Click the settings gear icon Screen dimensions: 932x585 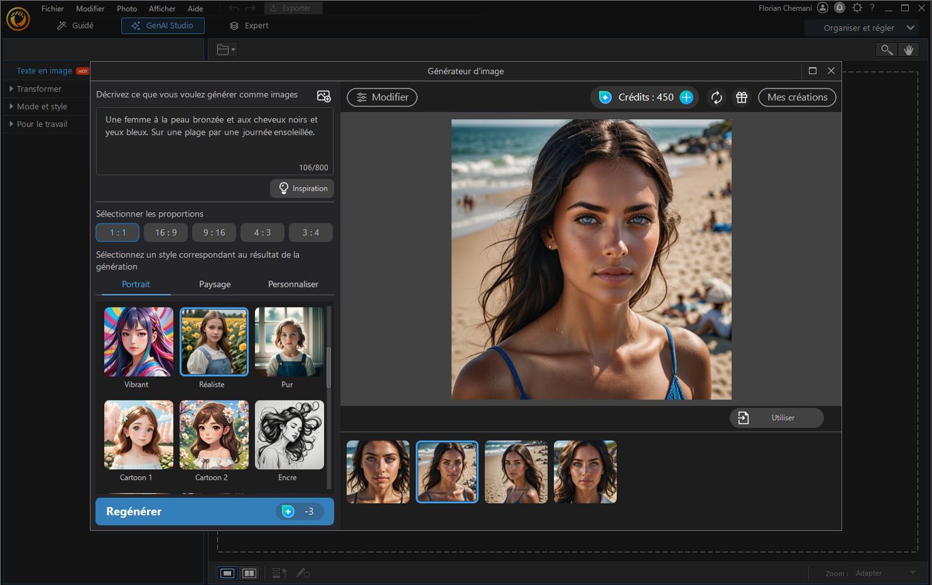tap(857, 8)
